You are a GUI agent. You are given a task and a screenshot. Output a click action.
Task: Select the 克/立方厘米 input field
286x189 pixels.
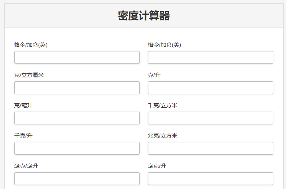77,88
